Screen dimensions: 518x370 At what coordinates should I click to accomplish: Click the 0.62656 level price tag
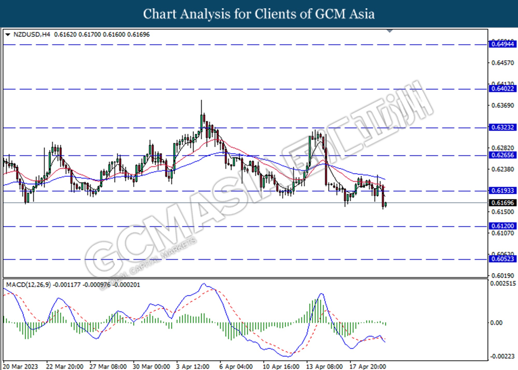tap(502, 155)
